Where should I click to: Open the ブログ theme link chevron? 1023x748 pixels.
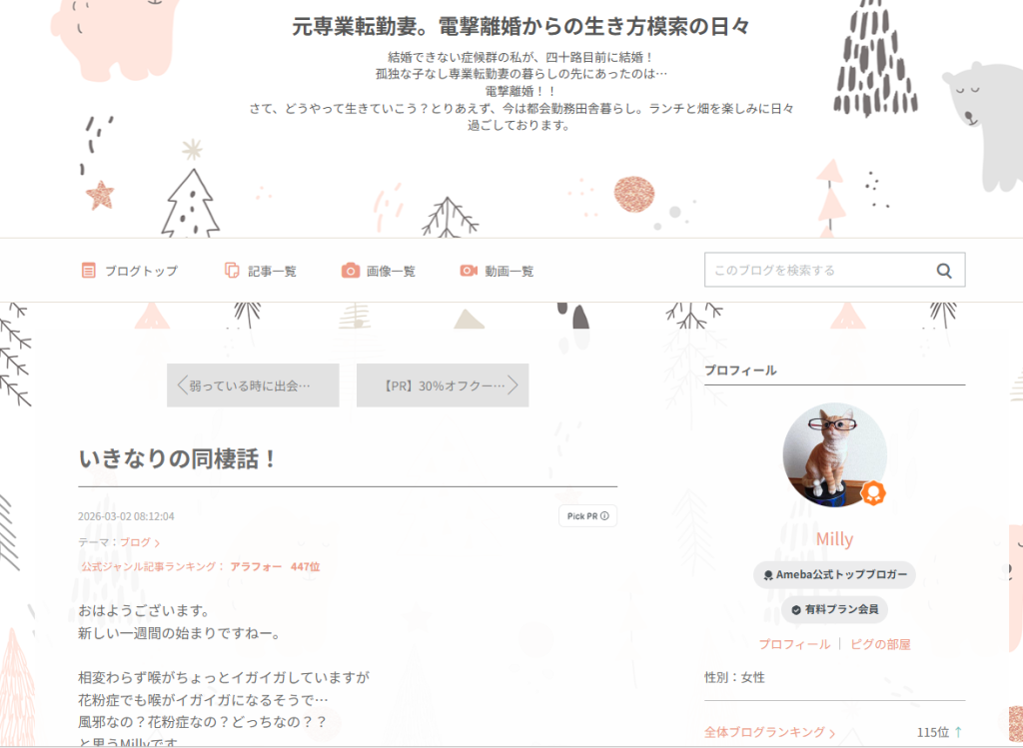[x=157, y=543]
